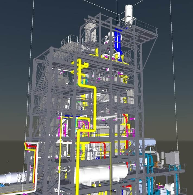Select the white exhaust stack at tower top
193x195 pixels.
[x=128, y=13]
